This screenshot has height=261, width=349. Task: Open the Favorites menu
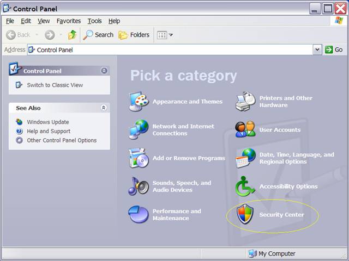tap(69, 21)
